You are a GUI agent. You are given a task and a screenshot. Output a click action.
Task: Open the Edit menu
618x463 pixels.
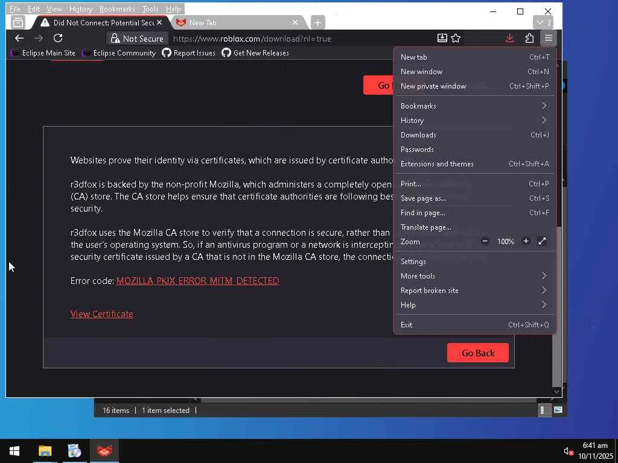(34, 8)
